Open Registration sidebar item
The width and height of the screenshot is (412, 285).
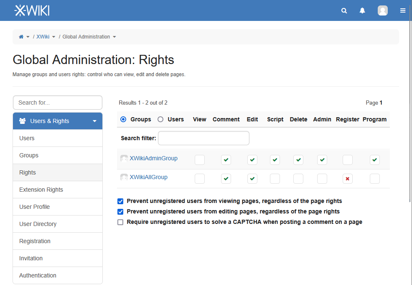(58, 241)
